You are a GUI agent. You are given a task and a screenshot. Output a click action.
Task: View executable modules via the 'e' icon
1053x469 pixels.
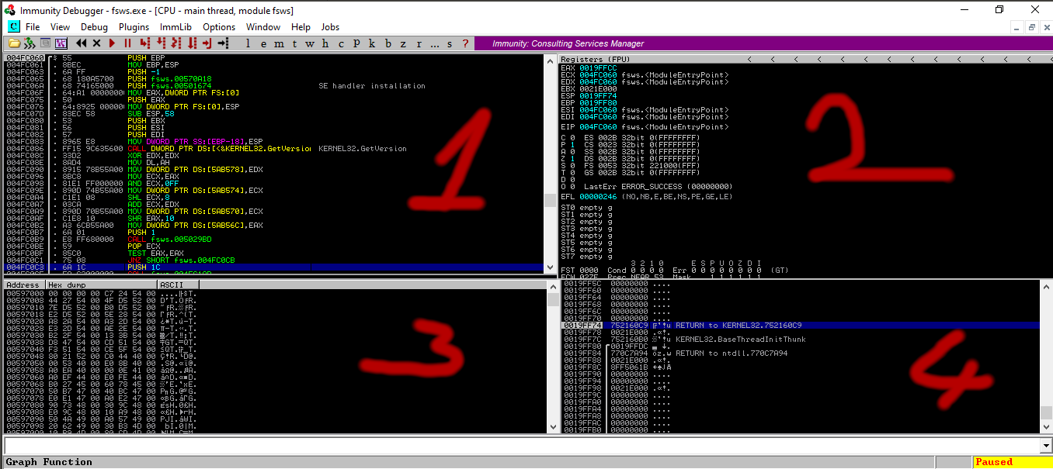264,43
